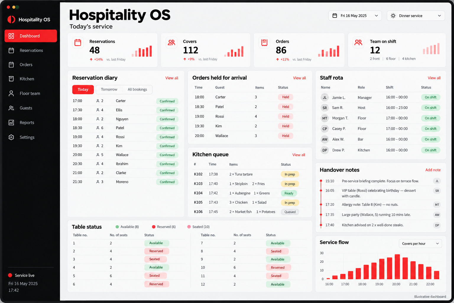Click the Kitchen receipt icon in sidebar
The height and width of the screenshot is (303, 454).
click(11, 79)
